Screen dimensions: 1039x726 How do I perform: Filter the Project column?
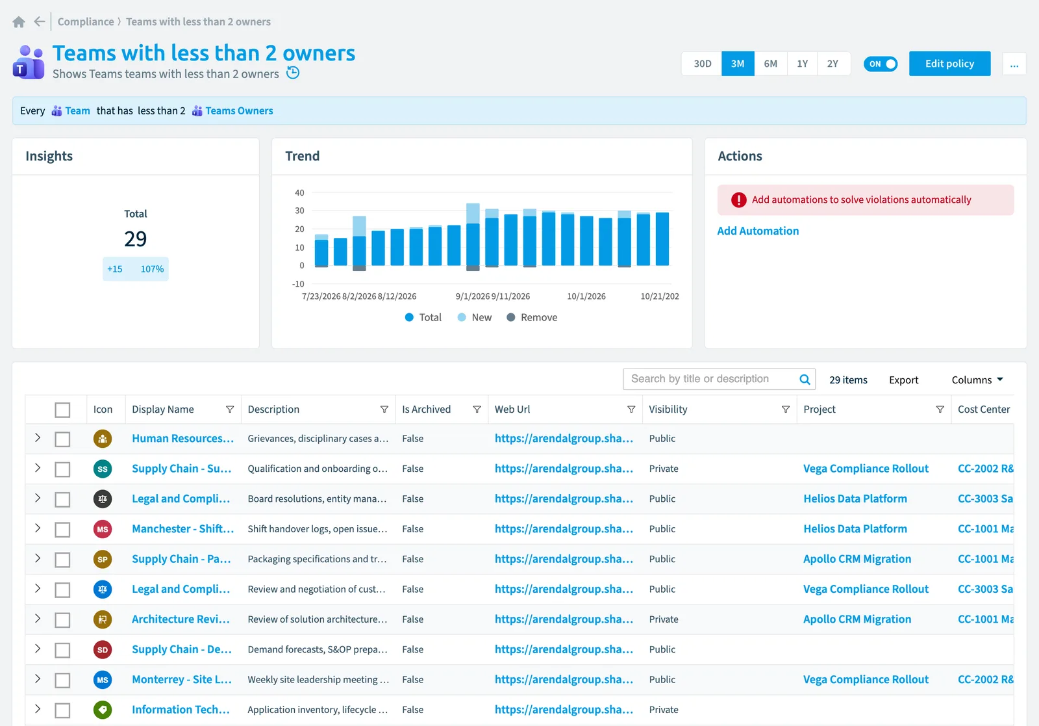tap(940, 409)
